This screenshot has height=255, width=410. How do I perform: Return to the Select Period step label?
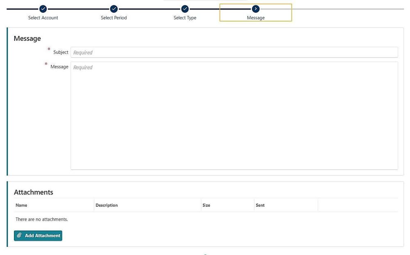coord(114,18)
